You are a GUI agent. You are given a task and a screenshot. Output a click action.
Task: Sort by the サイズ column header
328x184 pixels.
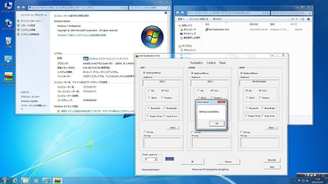296,24
